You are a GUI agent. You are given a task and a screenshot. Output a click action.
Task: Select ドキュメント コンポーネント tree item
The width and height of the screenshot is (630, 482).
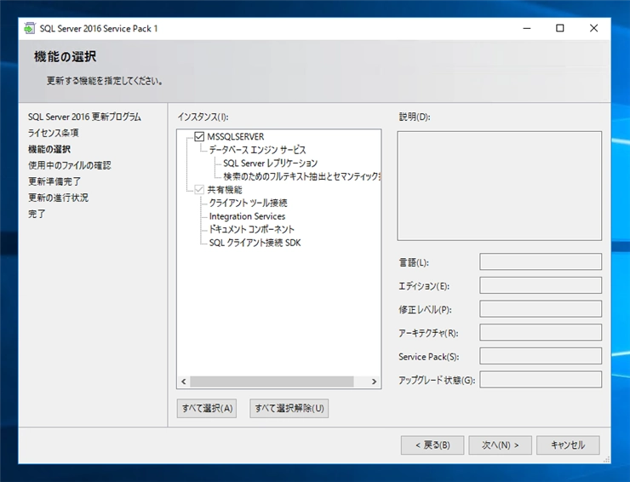tap(251, 230)
